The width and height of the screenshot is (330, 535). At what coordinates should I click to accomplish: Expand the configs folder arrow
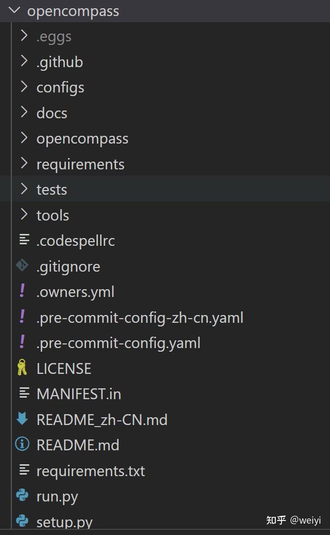[24, 87]
